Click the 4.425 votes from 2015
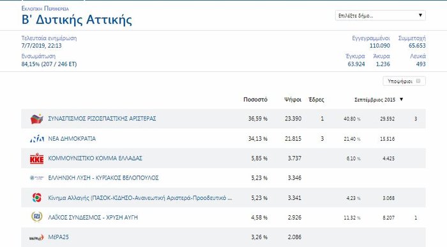This screenshot has width=447, height=247. click(388, 159)
